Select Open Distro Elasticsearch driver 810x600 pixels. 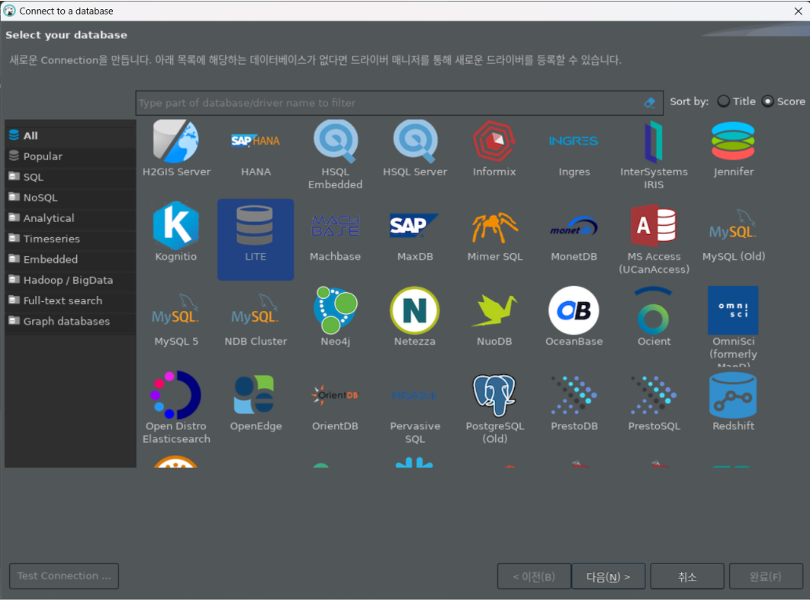tap(176, 408)
